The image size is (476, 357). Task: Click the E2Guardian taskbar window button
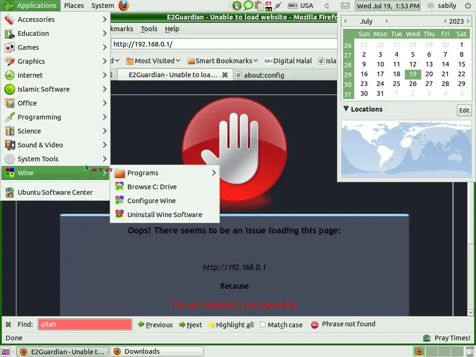click(x=63, y=351)
